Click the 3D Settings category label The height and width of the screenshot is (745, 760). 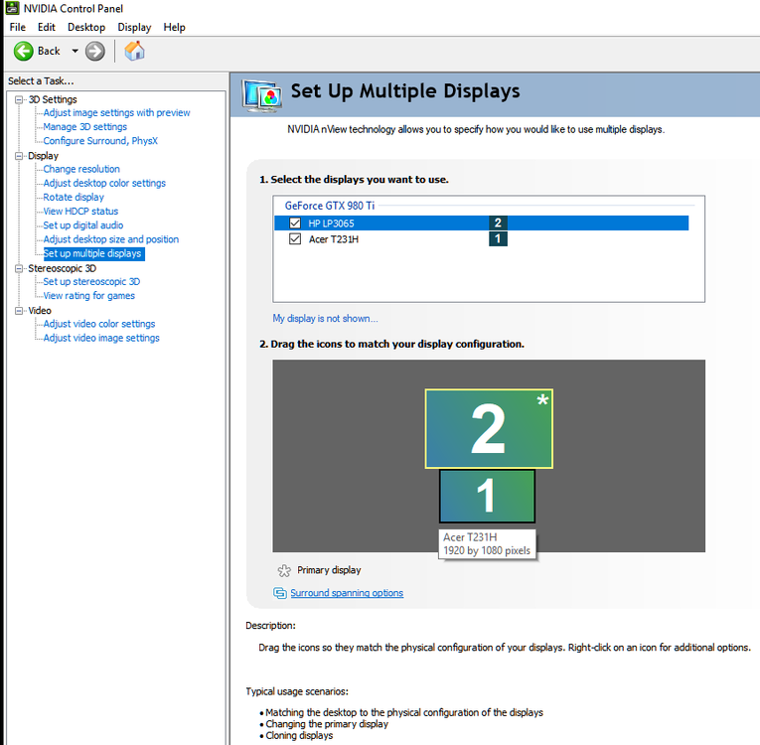[x=53, y=99]
